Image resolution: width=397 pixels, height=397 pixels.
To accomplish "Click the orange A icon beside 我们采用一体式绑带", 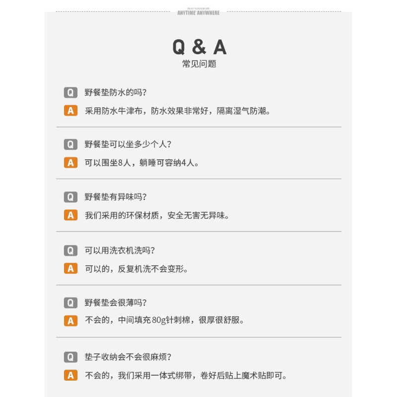I will 70,375.
